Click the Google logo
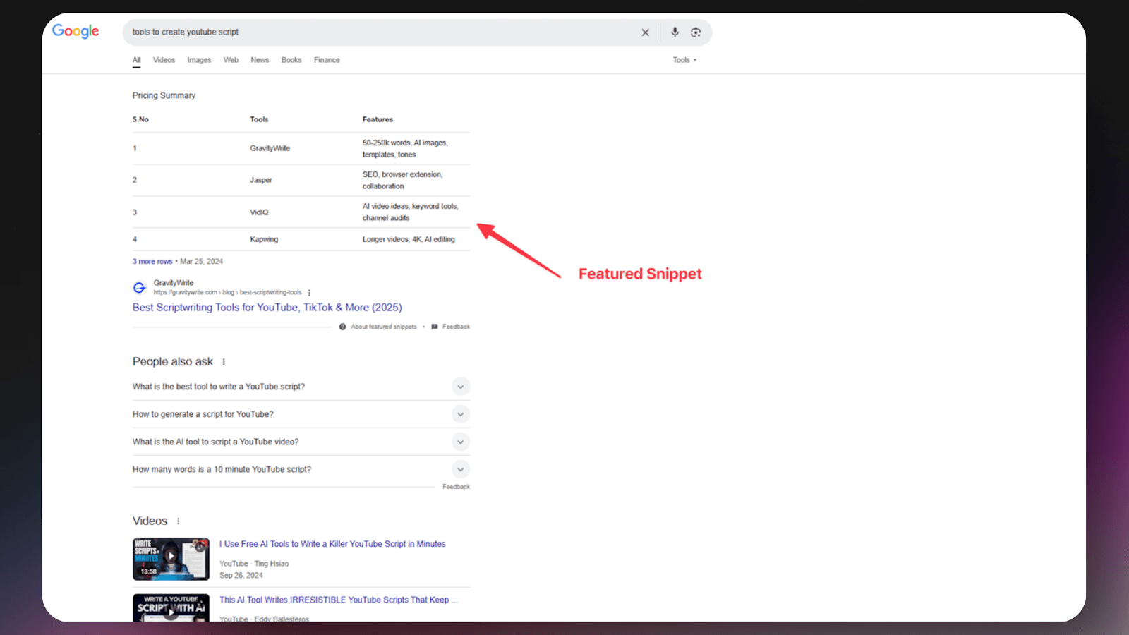This screenshot has height=635, width=1129. (76, 31)
